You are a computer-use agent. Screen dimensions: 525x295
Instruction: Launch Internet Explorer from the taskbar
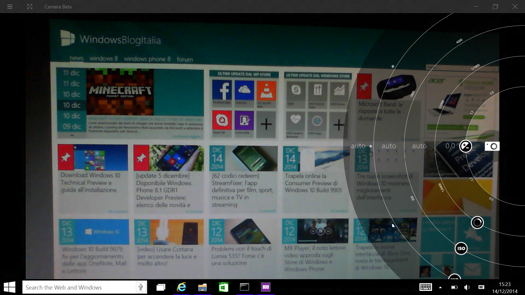coord(182,287)
